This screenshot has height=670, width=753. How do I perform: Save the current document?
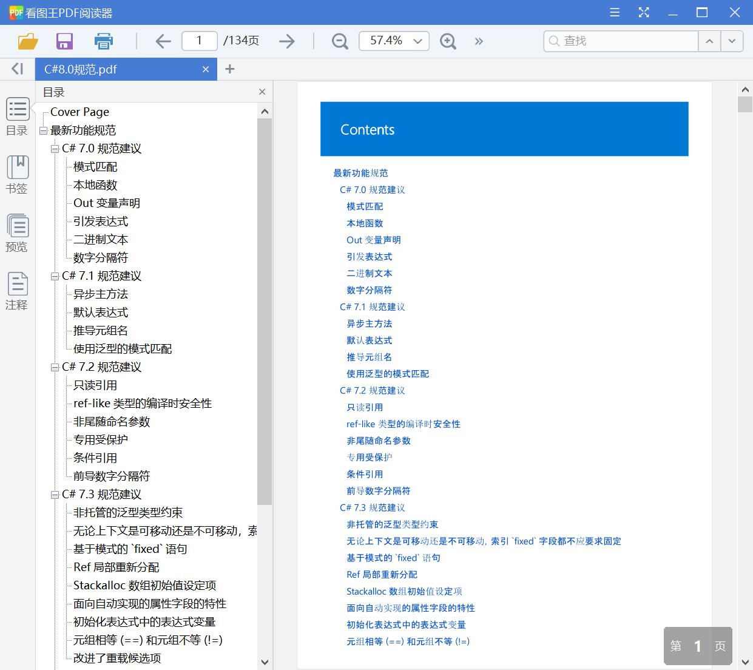pyautogui.click(x=64, y=41)
